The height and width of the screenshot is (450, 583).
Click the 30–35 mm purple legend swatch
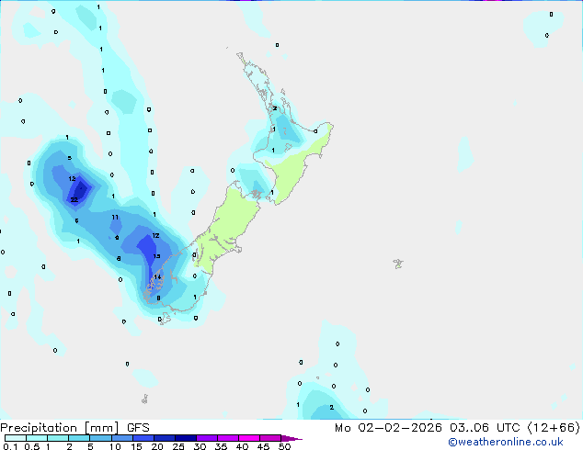coord(207,438)
